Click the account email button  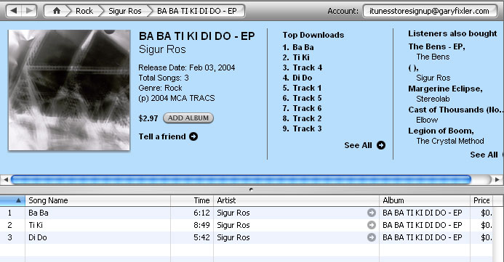pos(429,11)
